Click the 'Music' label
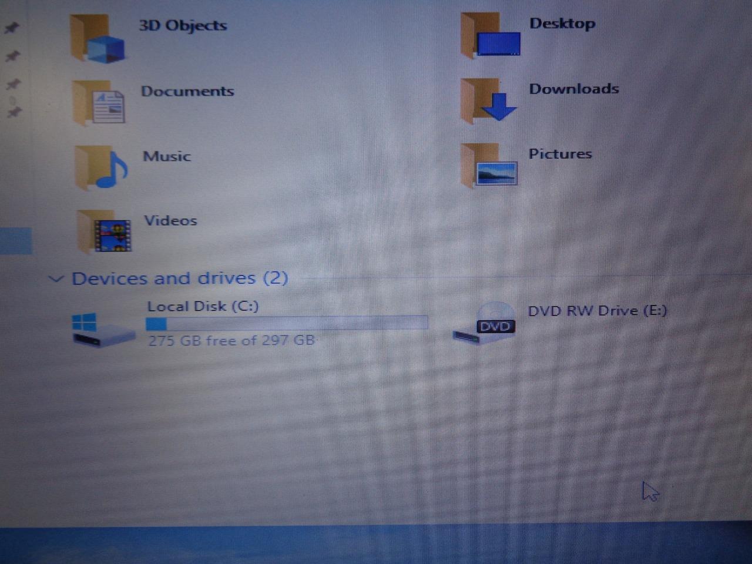Image resolution: width=752 pixels, height=564 pixels. click(x=167, y=156)
